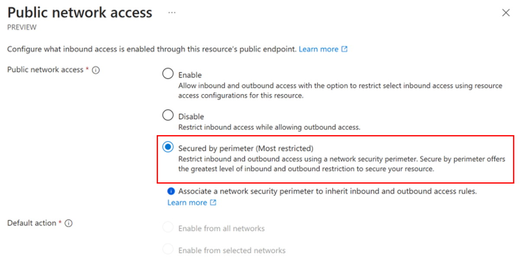Screen dimensions: 527x269
Task: Click the Secured by perimeter (Most restricted) label
Action: coord(246,149)
